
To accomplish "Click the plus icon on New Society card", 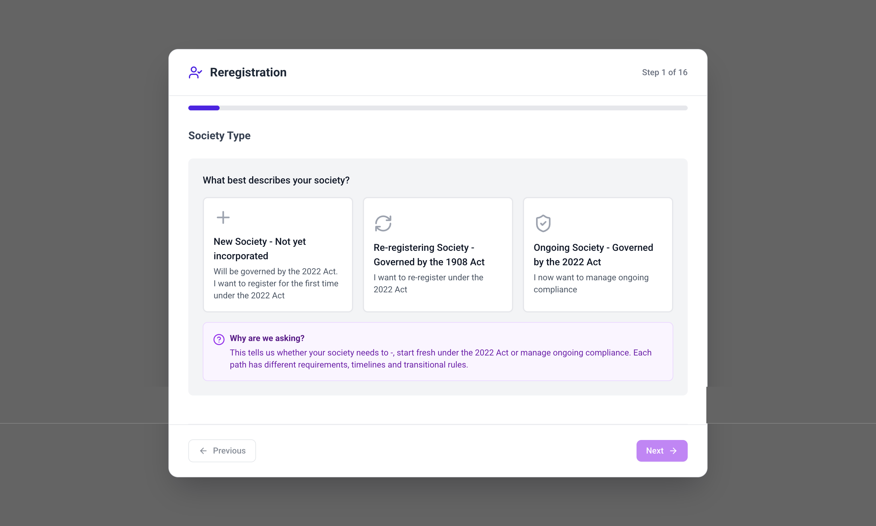I will 223,217.
